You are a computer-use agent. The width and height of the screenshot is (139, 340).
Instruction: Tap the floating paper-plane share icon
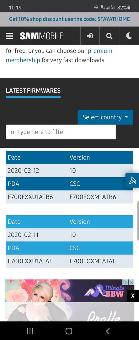pos(132,180)
